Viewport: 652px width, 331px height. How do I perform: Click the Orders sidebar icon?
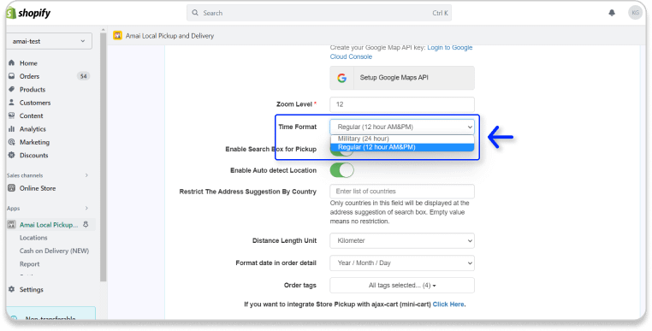[12, 76]
